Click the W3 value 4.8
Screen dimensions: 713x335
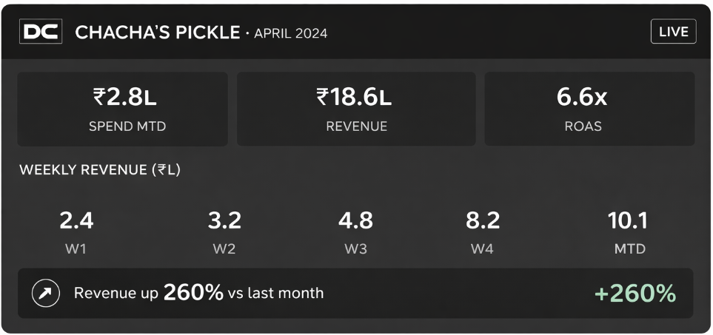point(355,220)
